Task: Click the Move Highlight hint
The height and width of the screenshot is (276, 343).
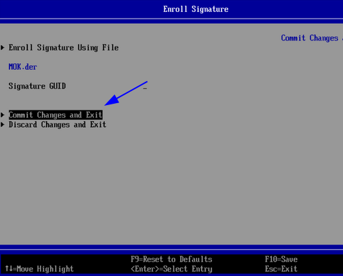Action: click(x=39, y=269)
